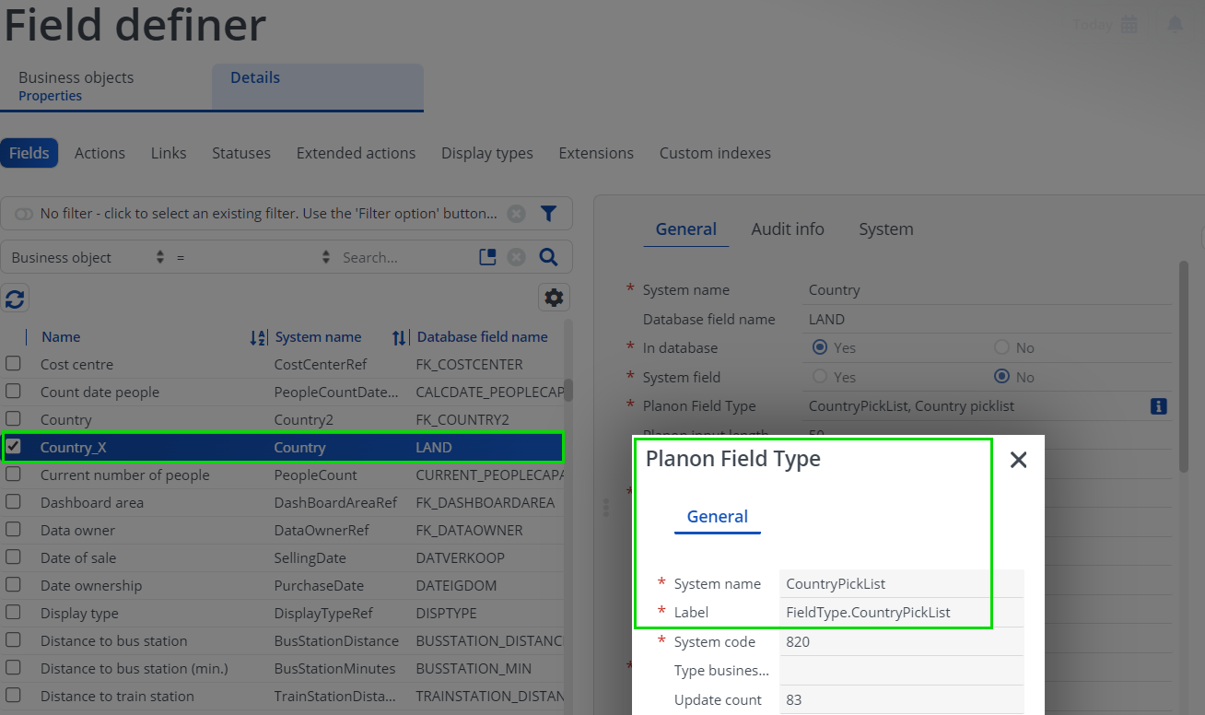
Task: Switch to the Actions tab
Action: click(x=99, y=153)
